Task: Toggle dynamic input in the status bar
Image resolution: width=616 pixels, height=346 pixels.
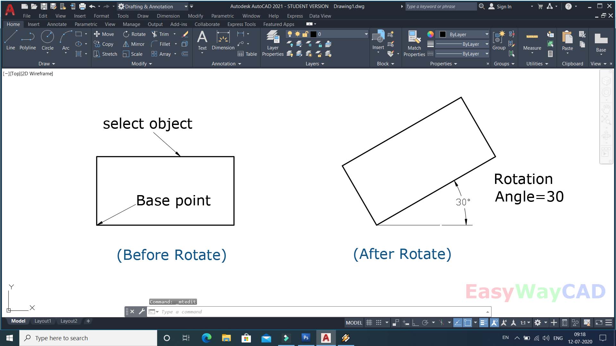Action: point(406,323)
